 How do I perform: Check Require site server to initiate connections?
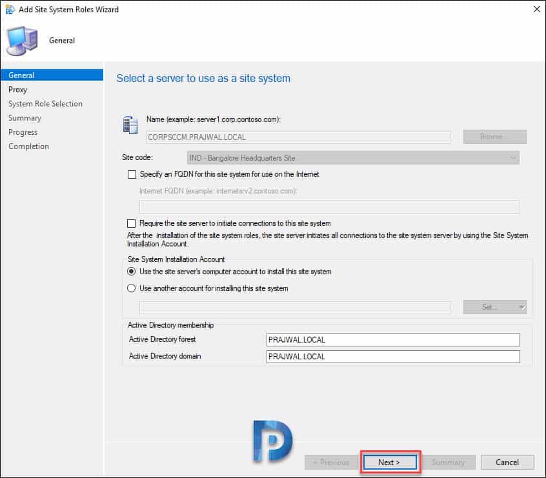pos(131,223)
